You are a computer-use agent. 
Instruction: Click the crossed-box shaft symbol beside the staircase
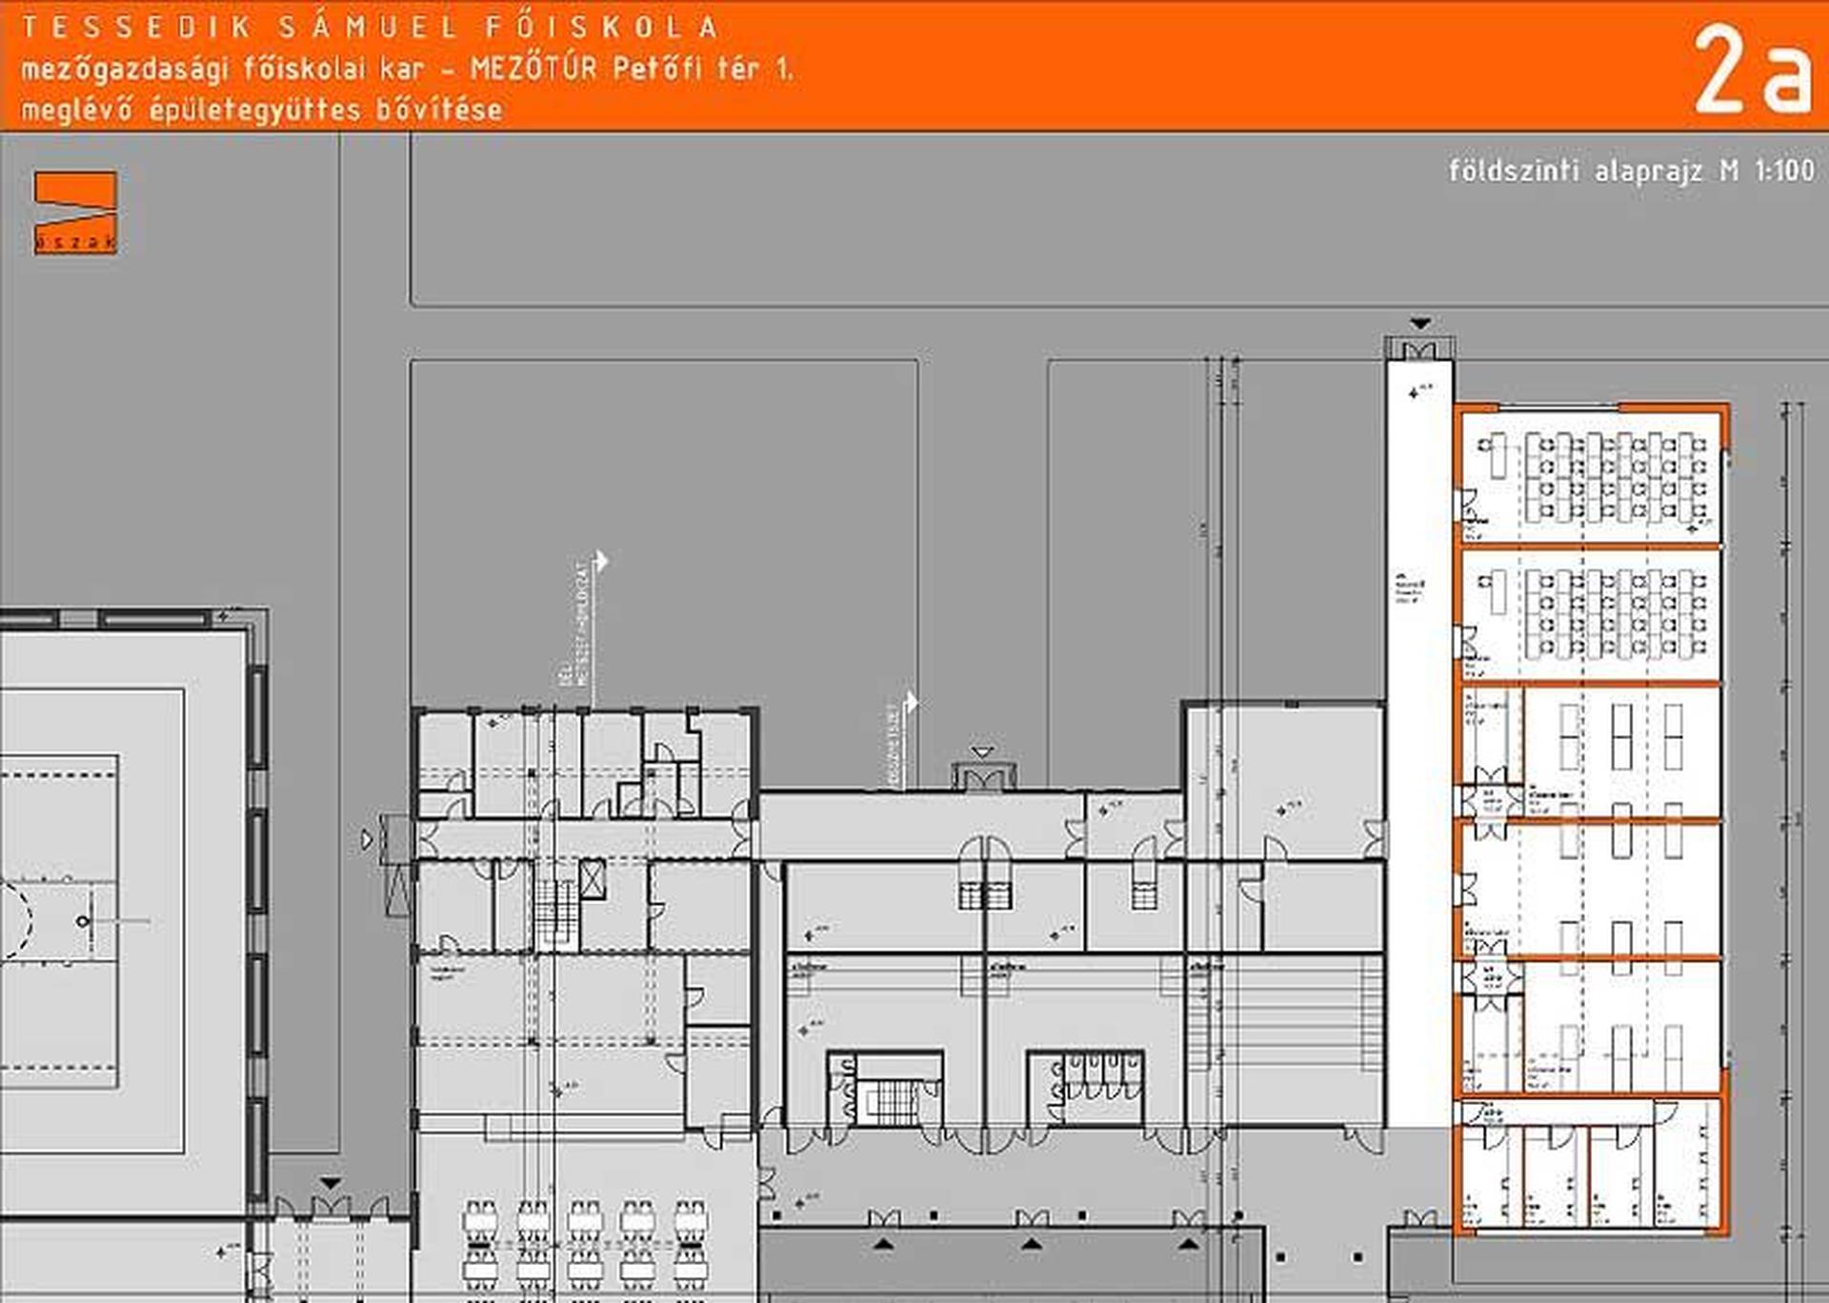pyautogui.click(x=593, y=878)
